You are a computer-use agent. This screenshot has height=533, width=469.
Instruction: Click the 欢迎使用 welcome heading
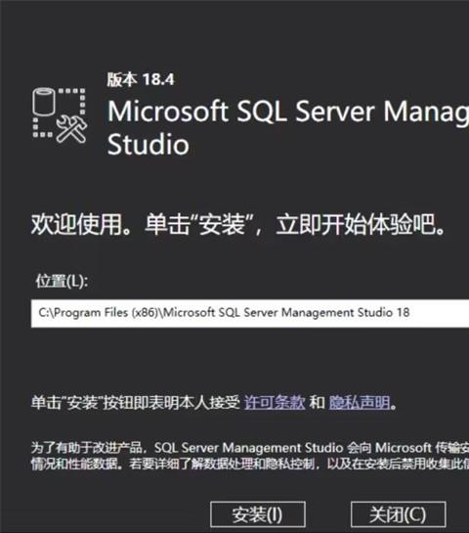(77, 224)
